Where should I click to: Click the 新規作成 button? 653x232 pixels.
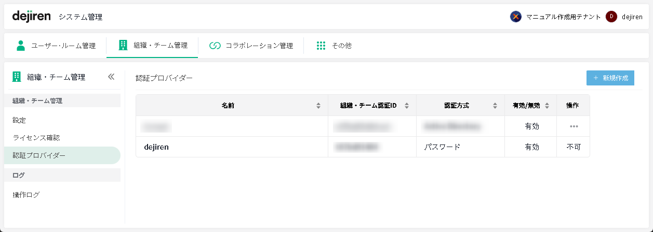click(610, 78)
